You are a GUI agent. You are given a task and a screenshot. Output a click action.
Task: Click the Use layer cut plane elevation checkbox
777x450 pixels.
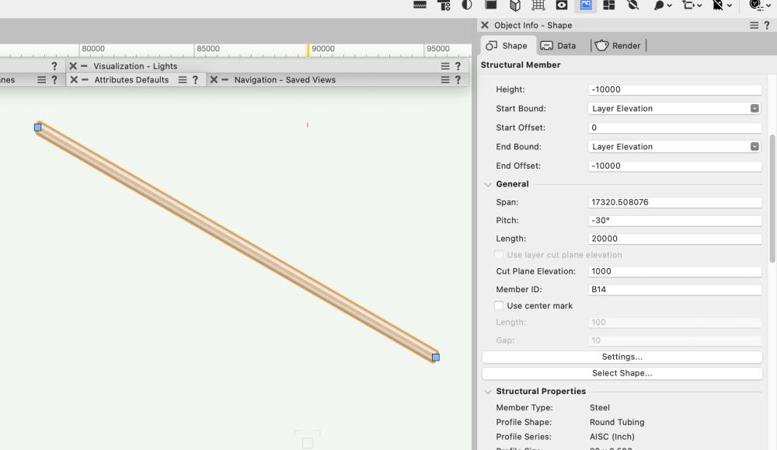499,255
